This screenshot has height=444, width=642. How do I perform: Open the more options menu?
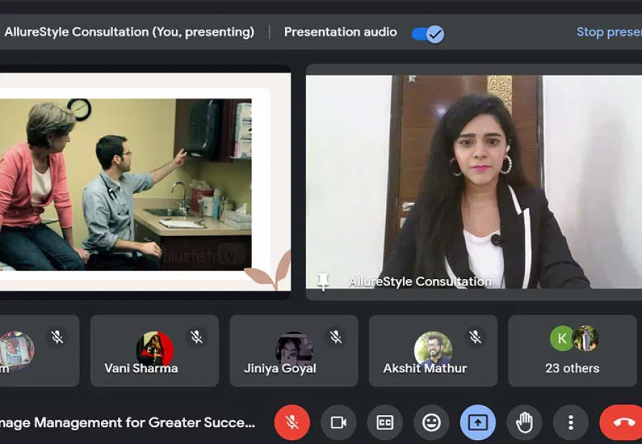coord(571,423)
